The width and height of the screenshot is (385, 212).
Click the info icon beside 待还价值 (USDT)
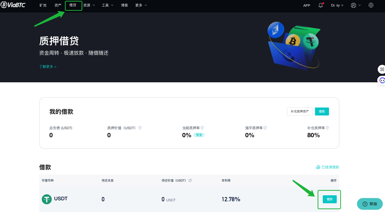click(190, 180)
